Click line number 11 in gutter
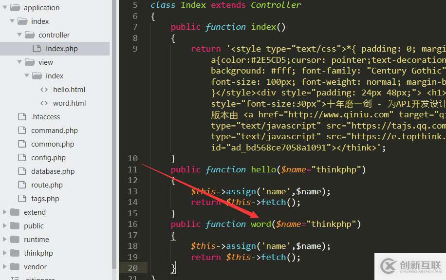 point(132,169)
